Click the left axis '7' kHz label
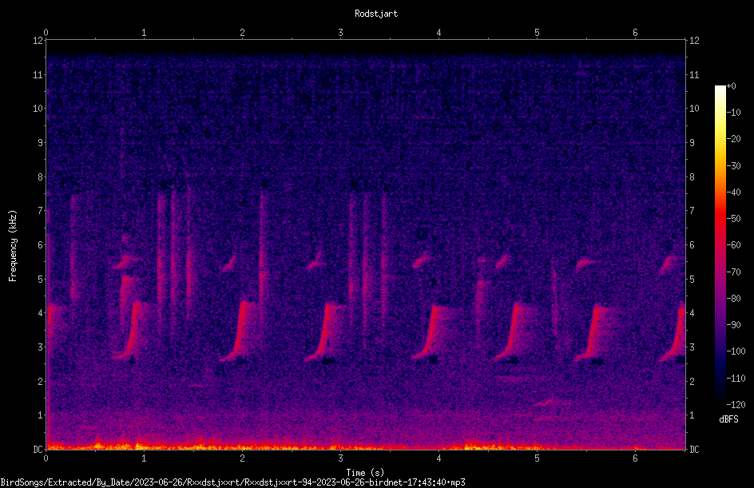754x488 pixels. [x=41, y=211]
